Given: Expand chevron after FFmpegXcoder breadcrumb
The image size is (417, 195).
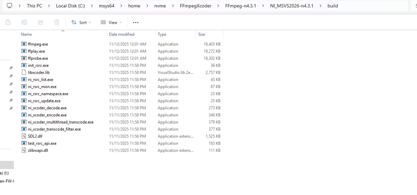Looking at the screenshot, I should click(x=218, y=6).
